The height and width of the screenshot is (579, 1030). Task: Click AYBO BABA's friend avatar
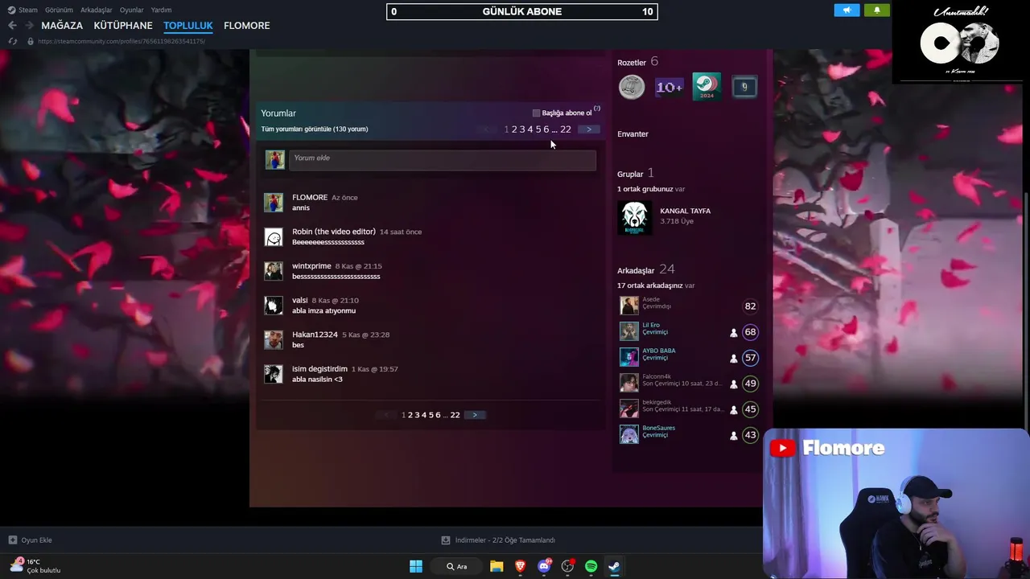[628, 357]
